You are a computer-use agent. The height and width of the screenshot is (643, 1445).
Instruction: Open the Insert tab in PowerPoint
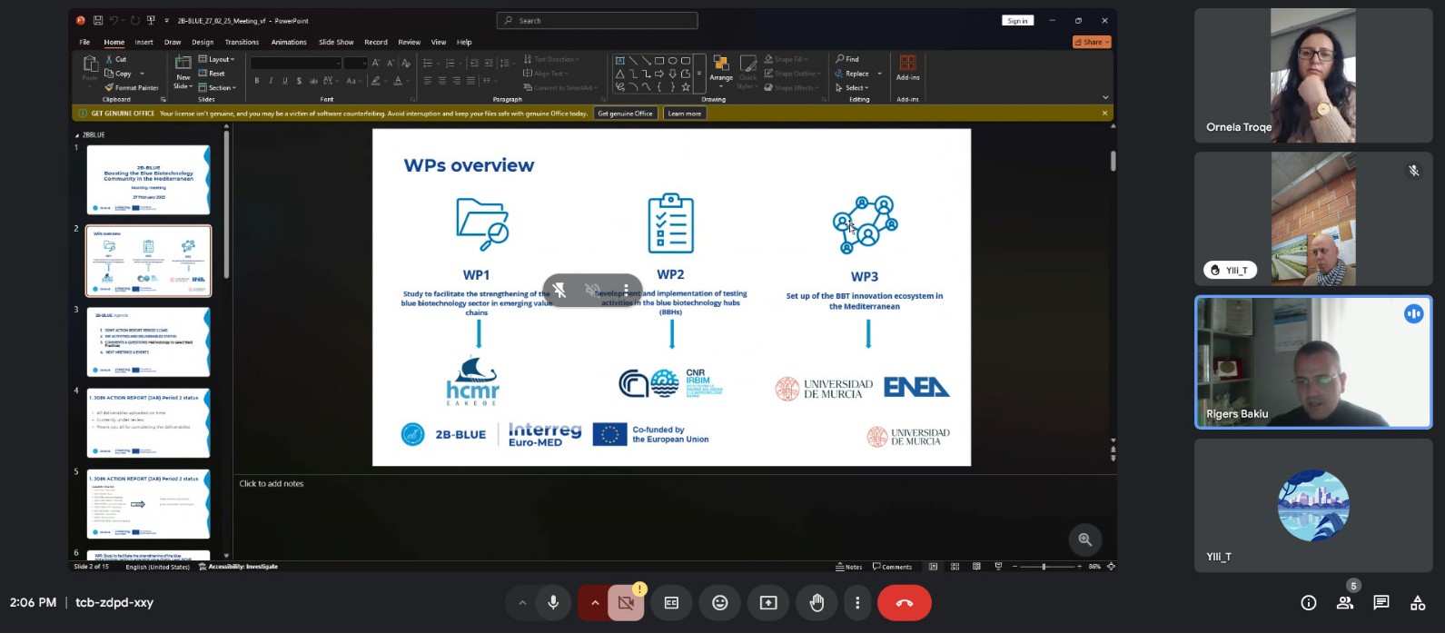click(x=144, y=42)
